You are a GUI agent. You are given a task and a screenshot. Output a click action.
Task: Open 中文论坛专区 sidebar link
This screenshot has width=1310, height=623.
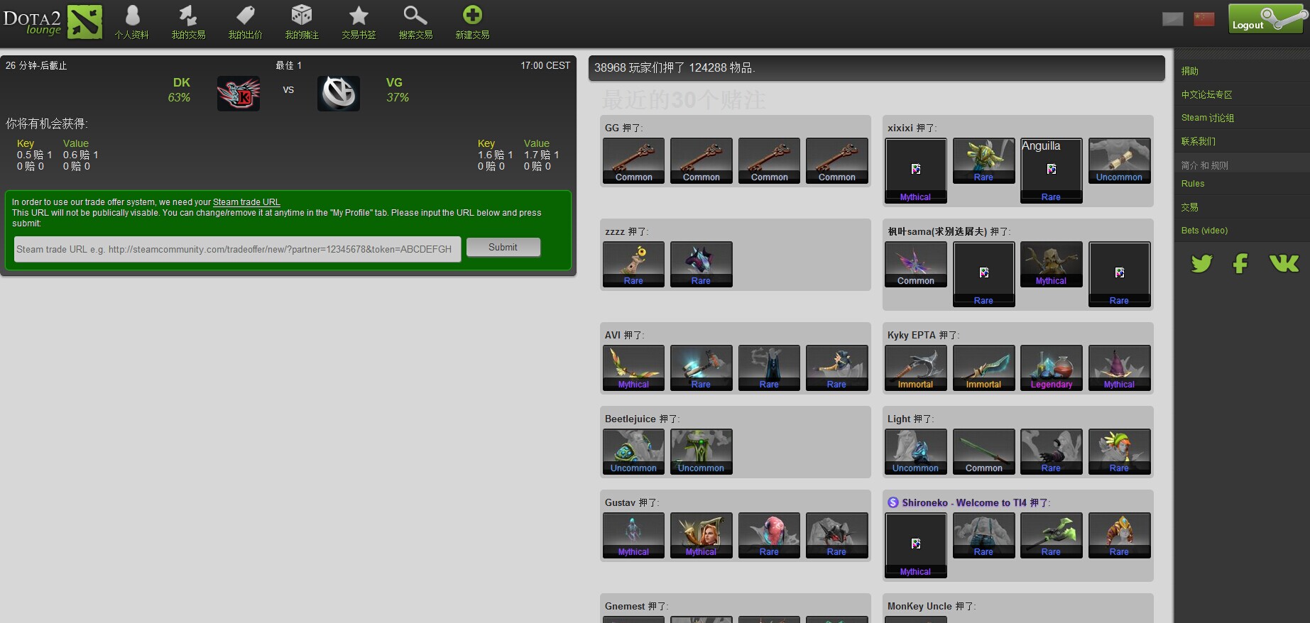click(1206, 94)
